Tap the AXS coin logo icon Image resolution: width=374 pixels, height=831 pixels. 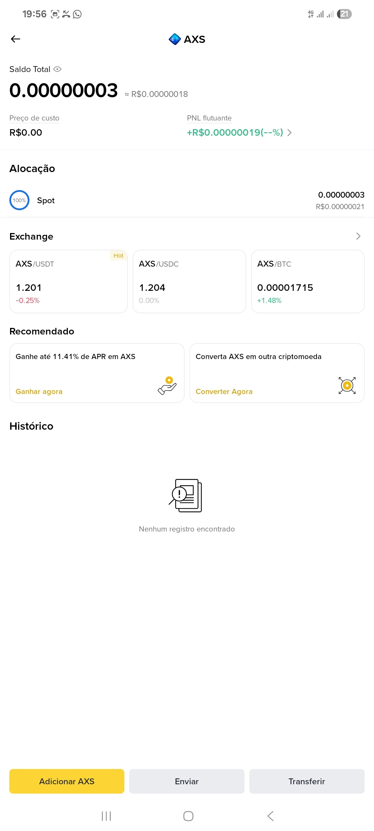pos(175,39)
